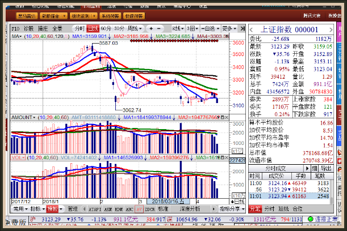Switch to 30分 period

tap(119, 28)
